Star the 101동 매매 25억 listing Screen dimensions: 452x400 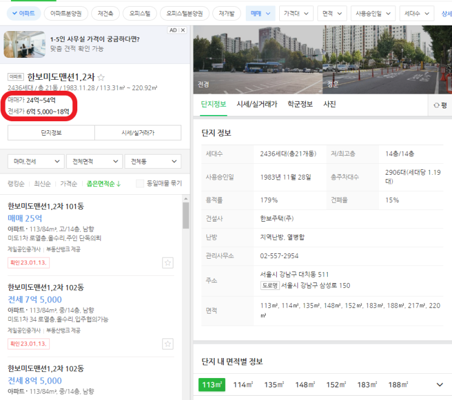point(168,263)
